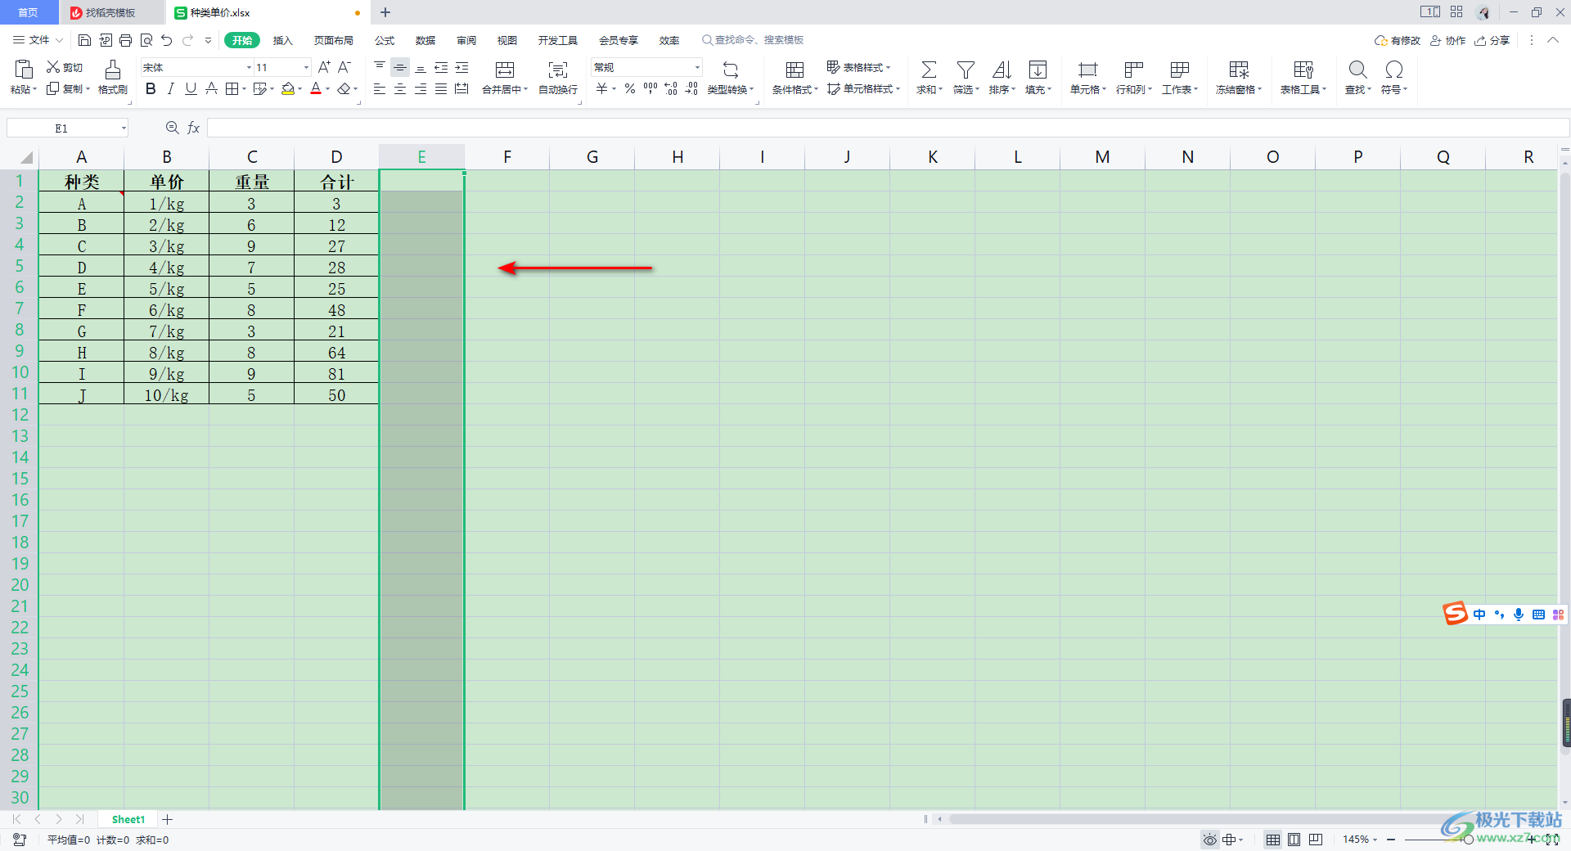The image size is (1571, 851).
Task: Open a new document tab with plus
Action: pyautogui.click(x=385, y=12)
